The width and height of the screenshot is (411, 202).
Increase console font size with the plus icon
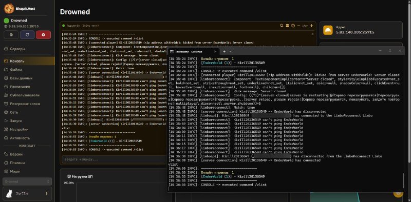[x=312, y=26]
